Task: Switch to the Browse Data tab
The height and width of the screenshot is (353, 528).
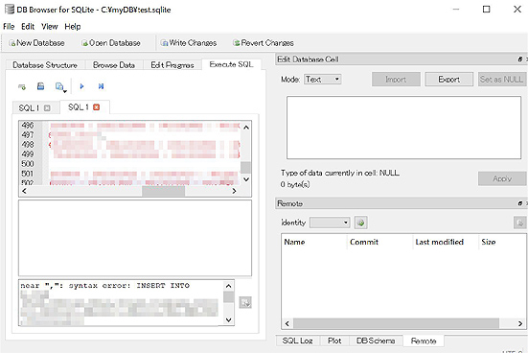Action: point(114,64)
